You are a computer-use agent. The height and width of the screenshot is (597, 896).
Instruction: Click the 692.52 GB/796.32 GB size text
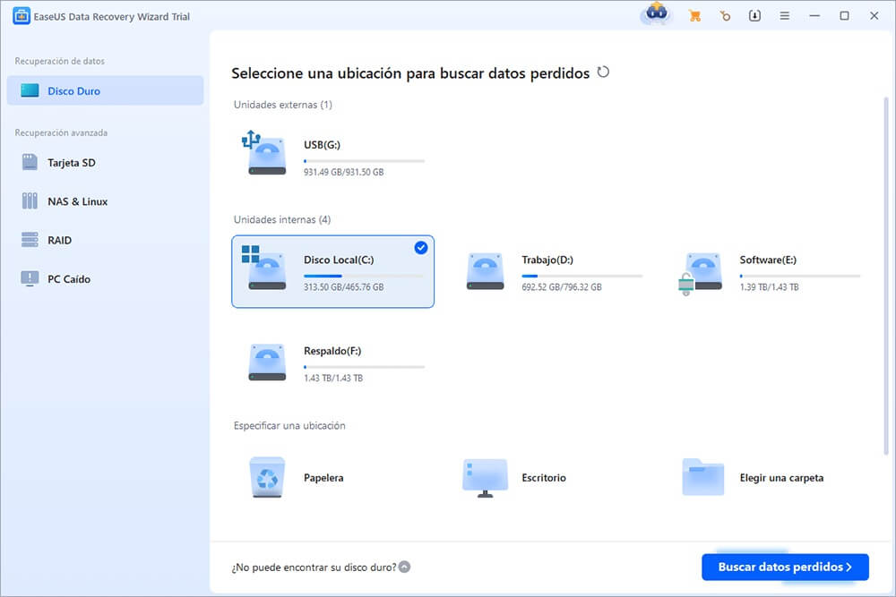click(x=562, y=287)
